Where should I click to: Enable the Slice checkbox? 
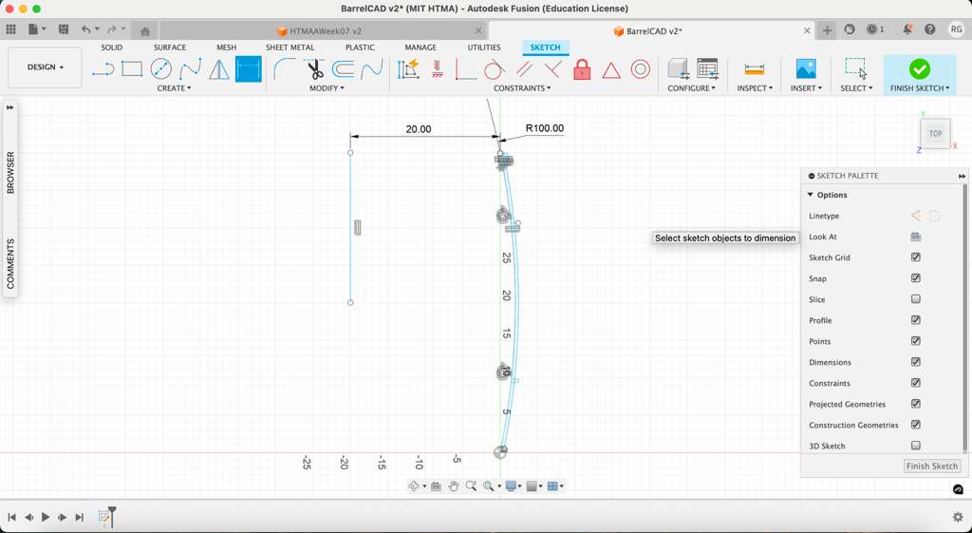pos(916,299)
